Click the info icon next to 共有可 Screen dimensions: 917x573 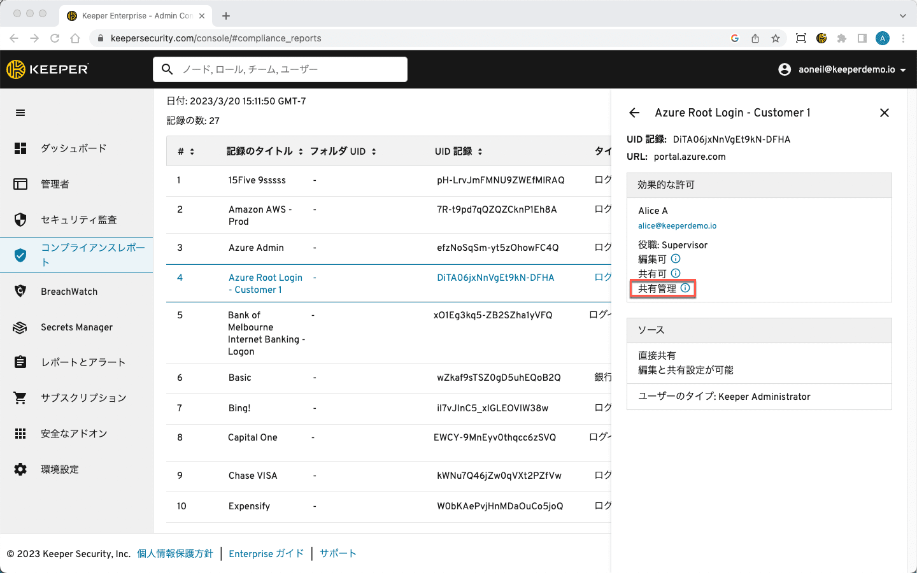(x=676, y=273)
